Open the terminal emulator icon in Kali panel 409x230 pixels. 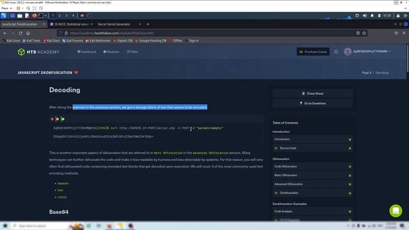[x=41, y=15]
